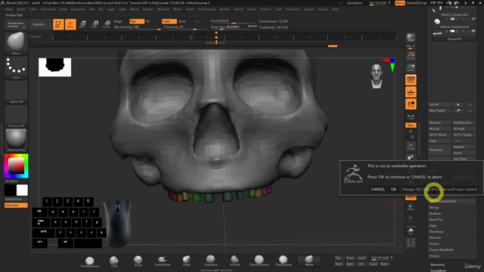The image size is (484, 272).
Task: Expand the Align section
Action: pyautogui.click(x=433, y=225)
